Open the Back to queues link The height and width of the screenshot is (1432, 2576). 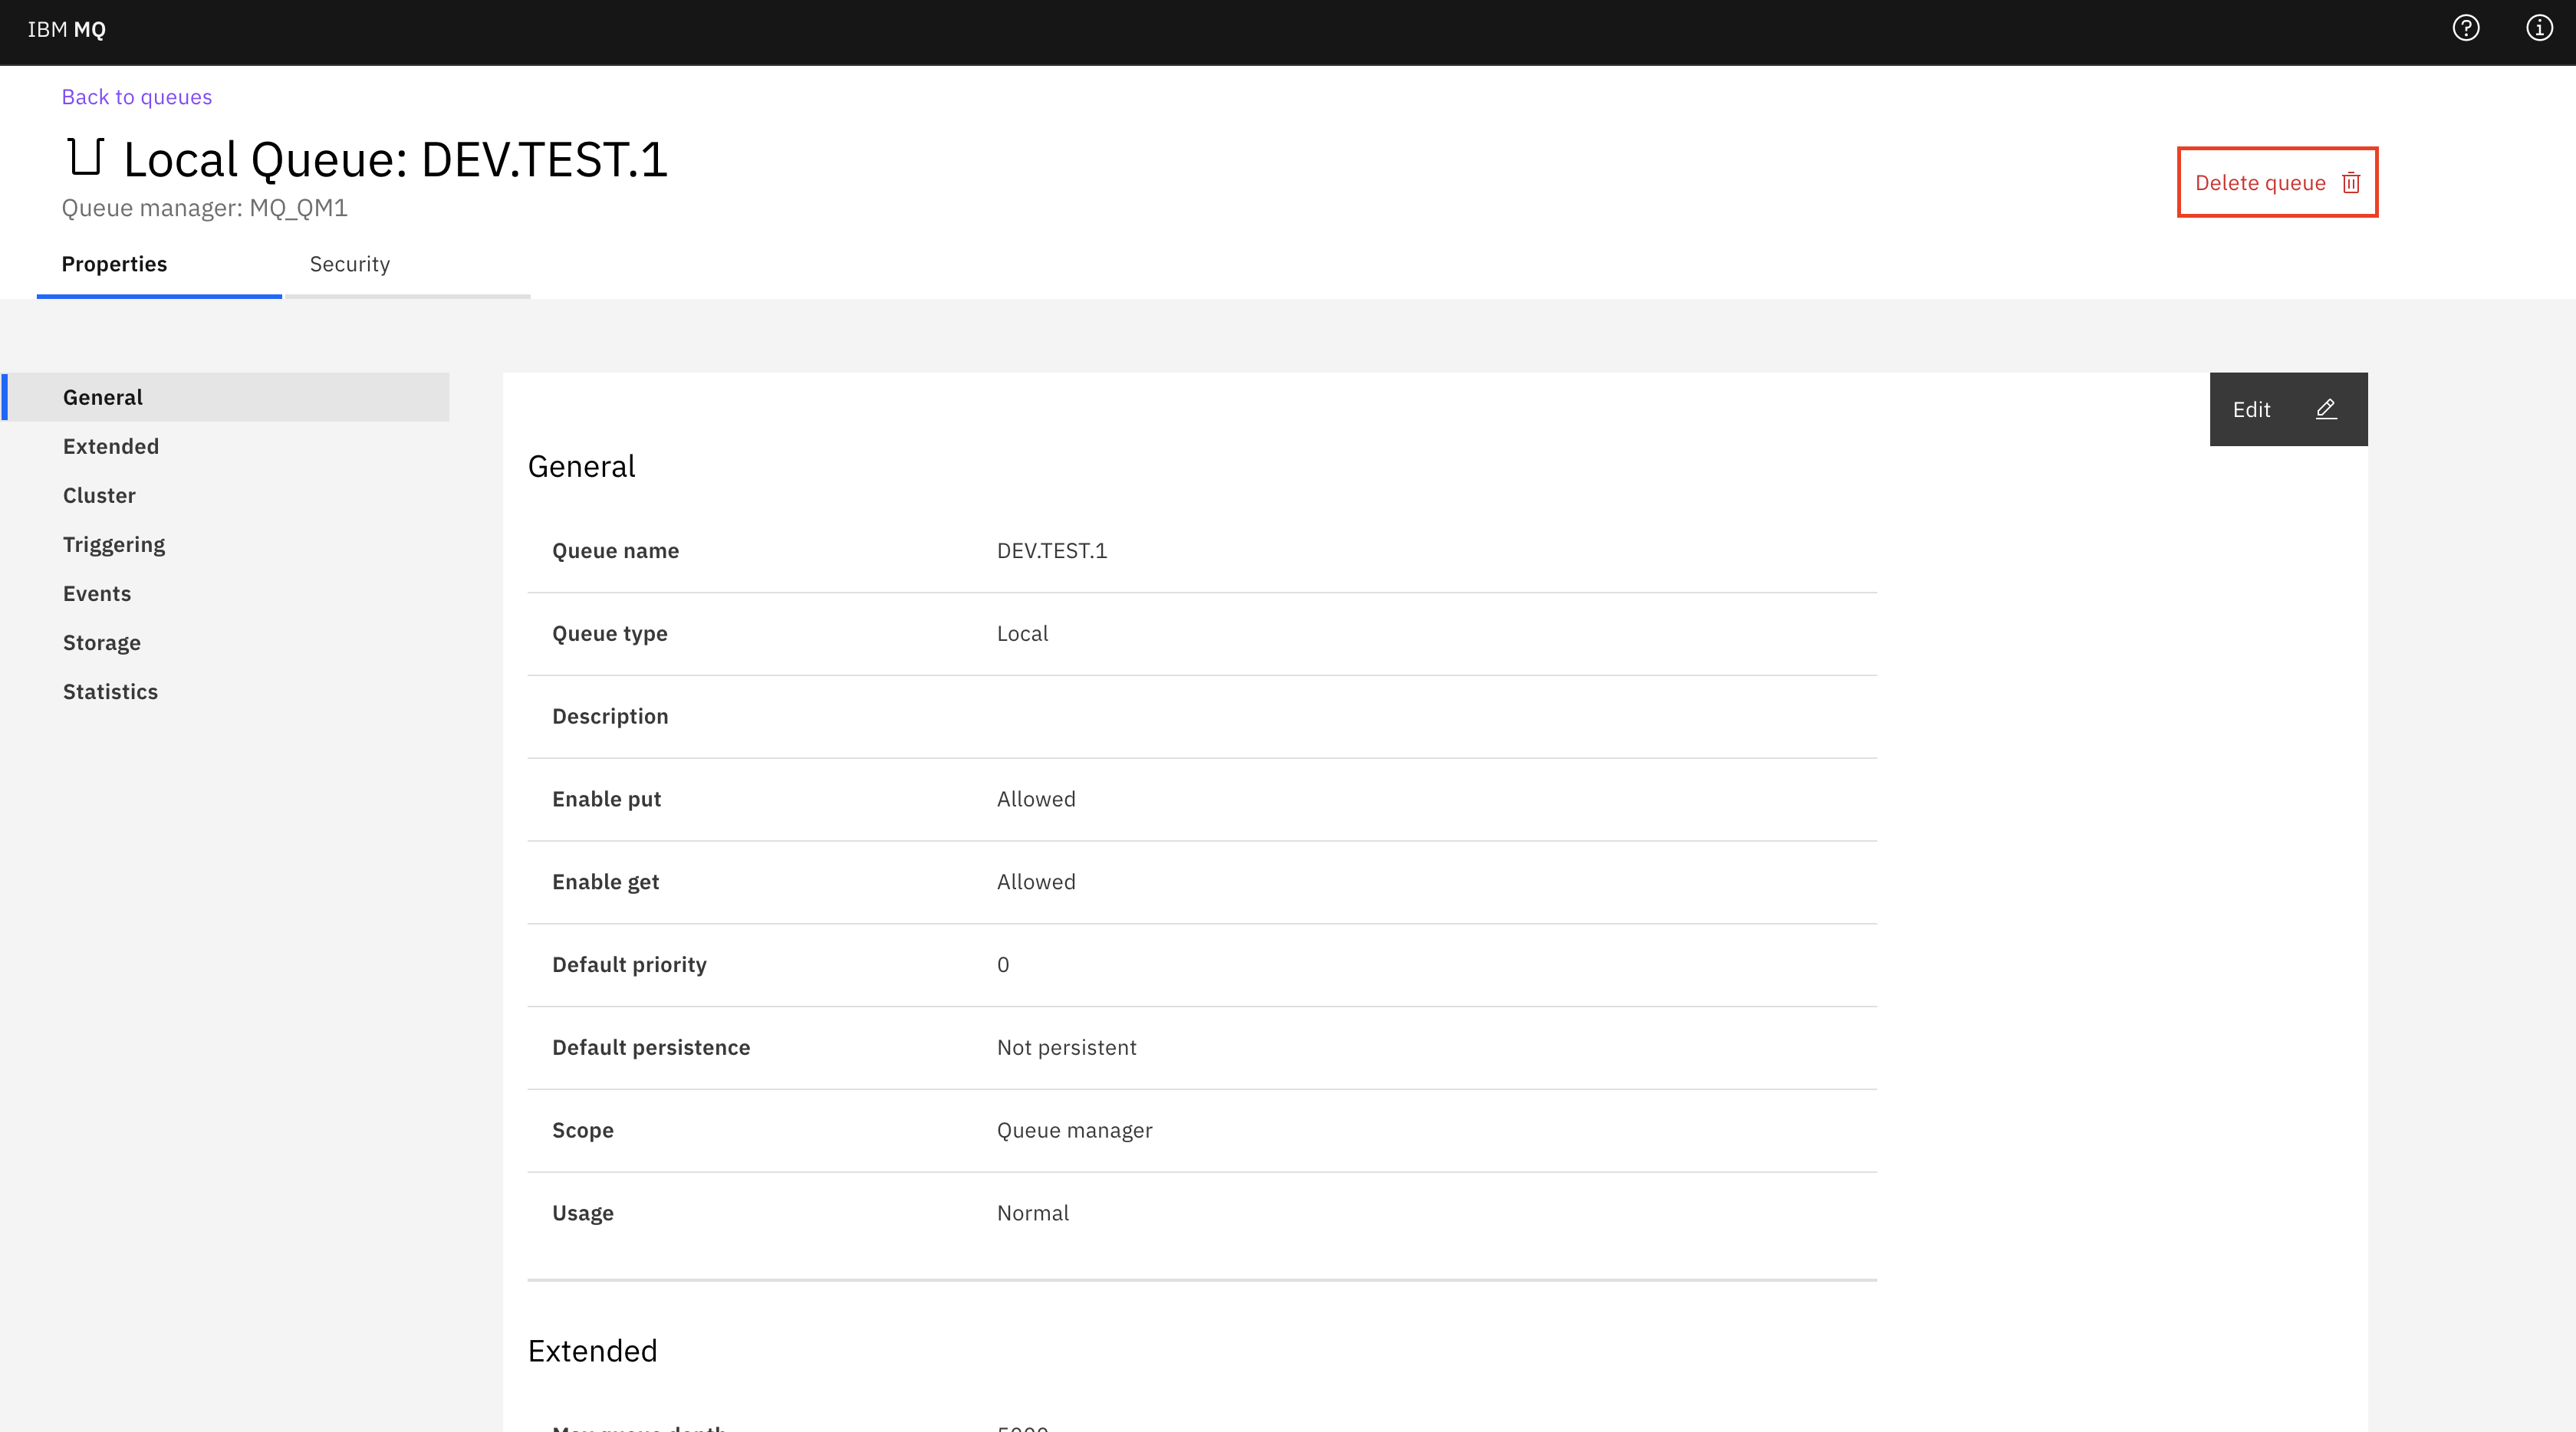tap(136, 96)
